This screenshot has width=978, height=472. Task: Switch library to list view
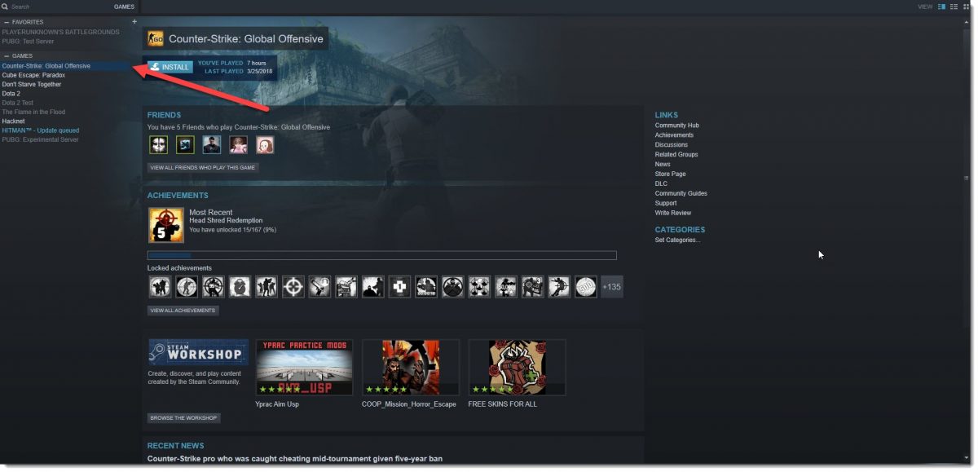[954, 7]
